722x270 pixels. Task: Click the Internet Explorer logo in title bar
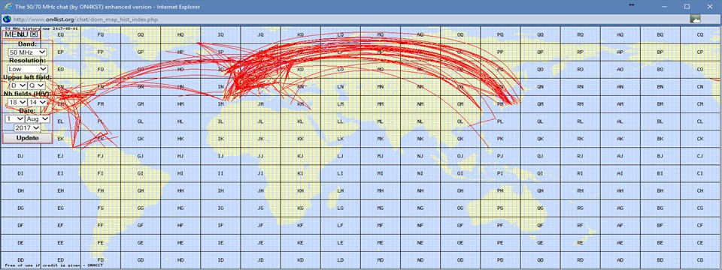click(7, 7)
